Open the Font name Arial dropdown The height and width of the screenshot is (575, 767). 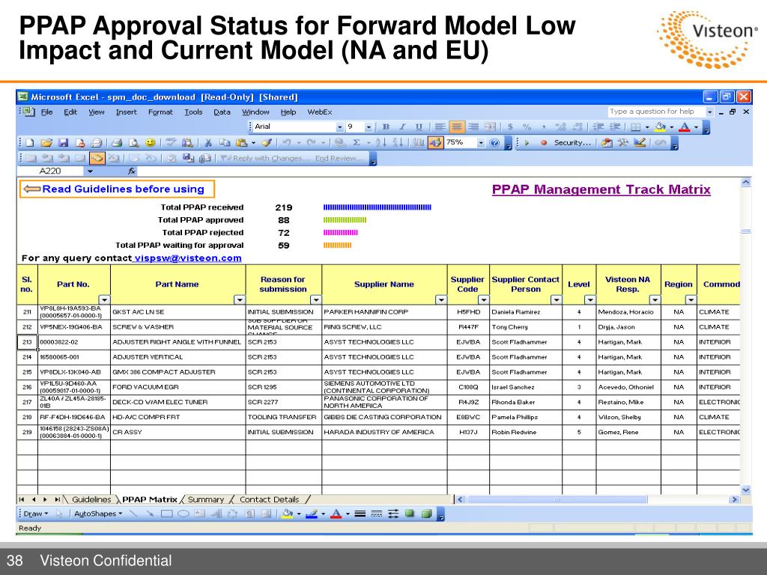click(339, 127)
